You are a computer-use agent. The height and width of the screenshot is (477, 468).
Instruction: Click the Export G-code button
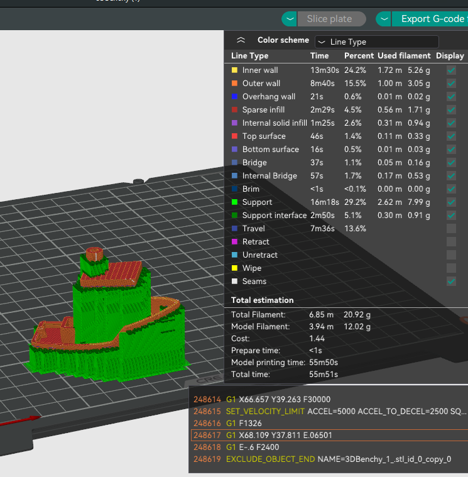pos(430,19)
